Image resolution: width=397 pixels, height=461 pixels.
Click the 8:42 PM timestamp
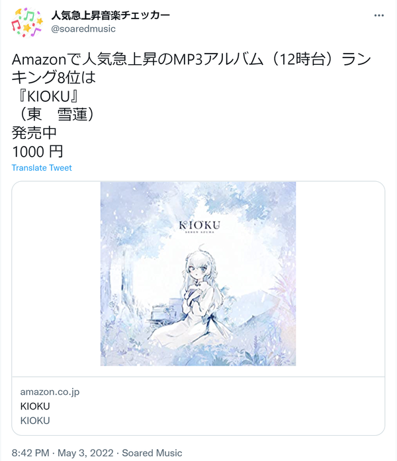pyautogui.click(x=30, y=453)
